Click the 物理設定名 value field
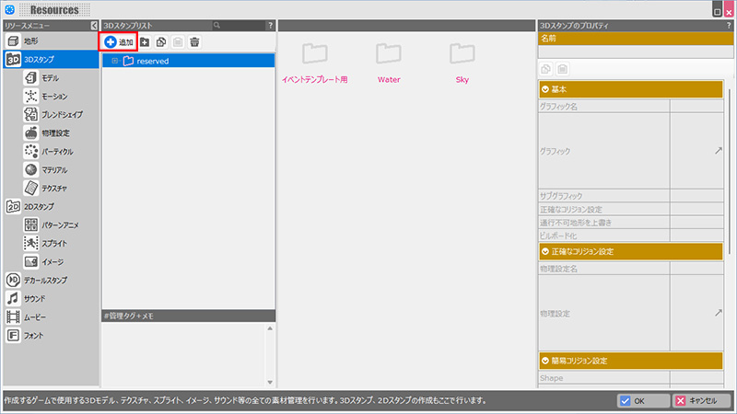Image resolution: width=737 pixels, height=414 pixels. pyautogui.click(x=696, y=269)
